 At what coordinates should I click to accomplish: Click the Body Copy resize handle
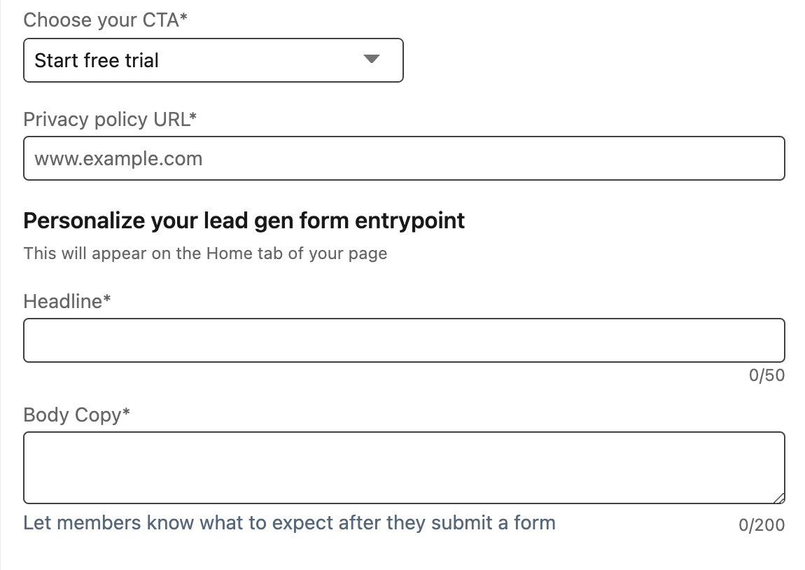(x=780, y=498)
